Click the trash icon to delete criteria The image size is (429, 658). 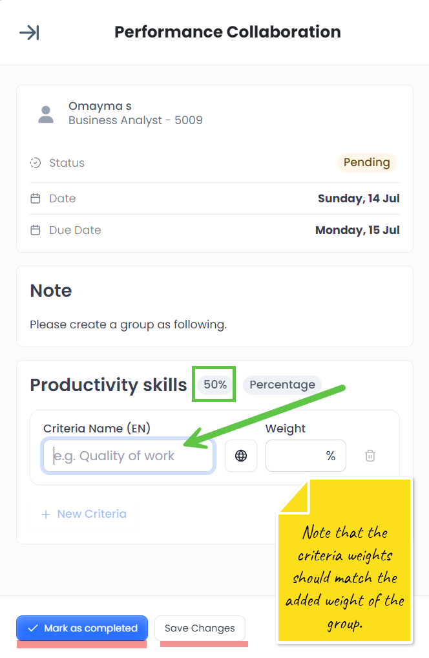point(370,456)
